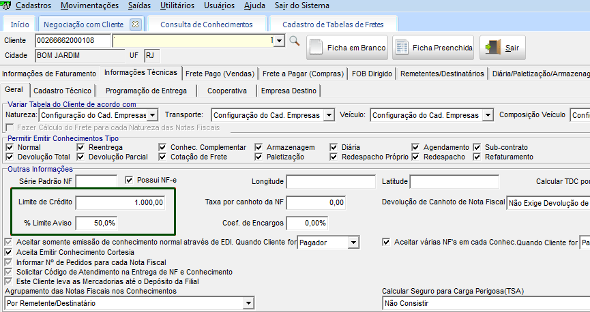Click Sair do Sistema menu item

pos(302,5)
